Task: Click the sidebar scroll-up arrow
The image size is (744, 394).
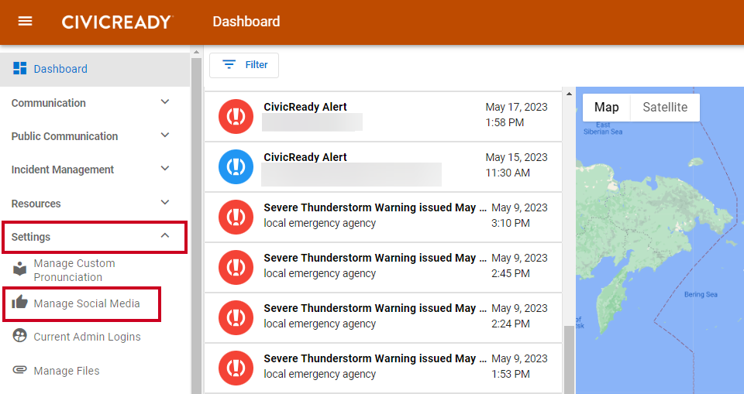Action: pyautogui.click(x=196, y=52)
